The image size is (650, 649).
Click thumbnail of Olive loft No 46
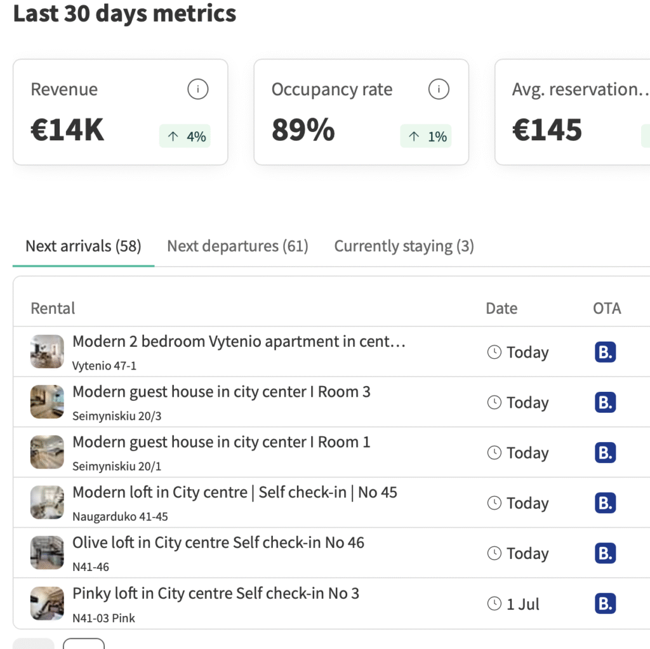47,552
